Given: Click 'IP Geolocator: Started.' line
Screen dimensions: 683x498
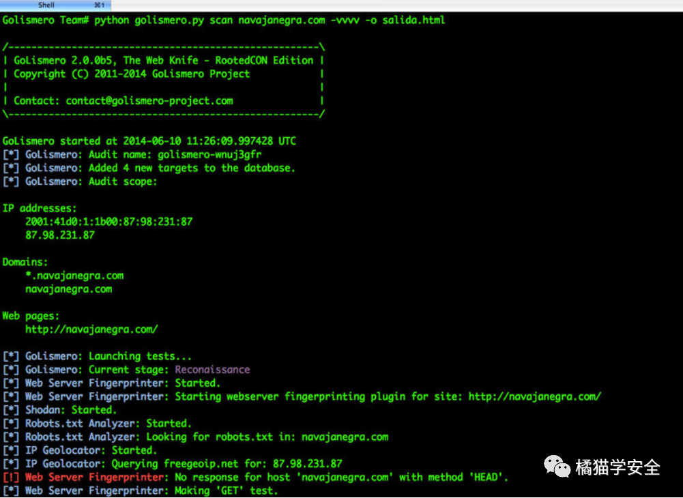Looking at the screenshot, I should [79, 450].
